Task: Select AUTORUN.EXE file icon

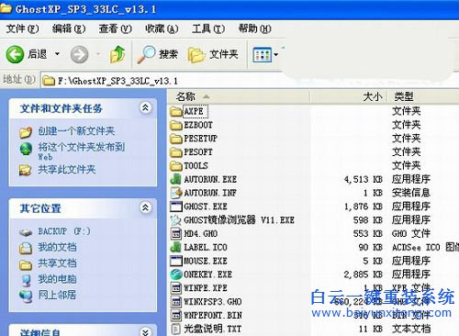Action: pyautogui.click(x=176, y=179)
